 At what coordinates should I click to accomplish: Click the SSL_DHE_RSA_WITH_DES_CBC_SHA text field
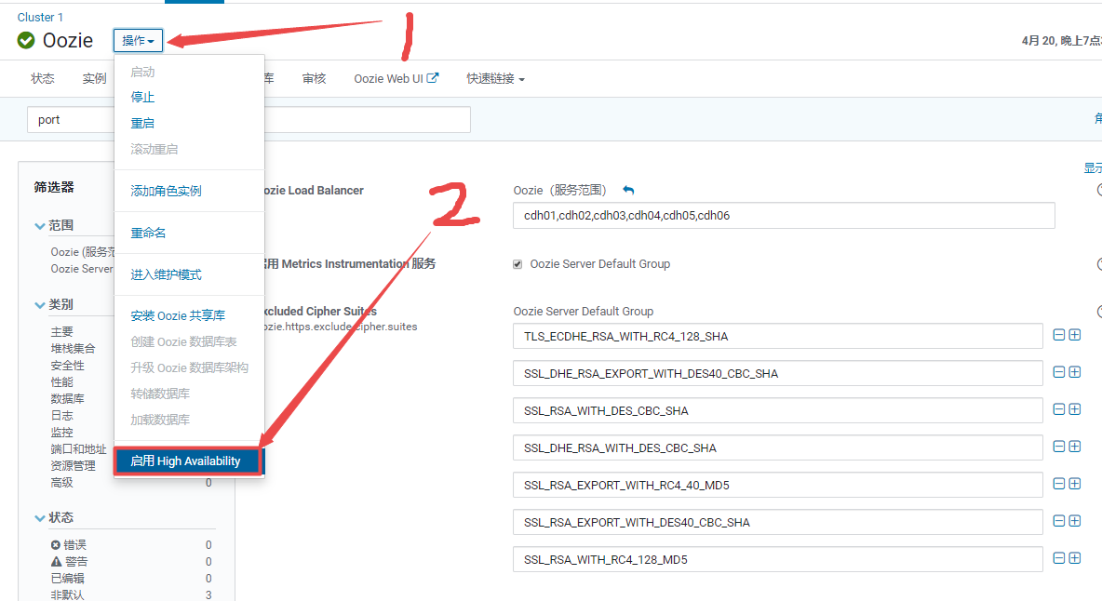coord(777,447)
